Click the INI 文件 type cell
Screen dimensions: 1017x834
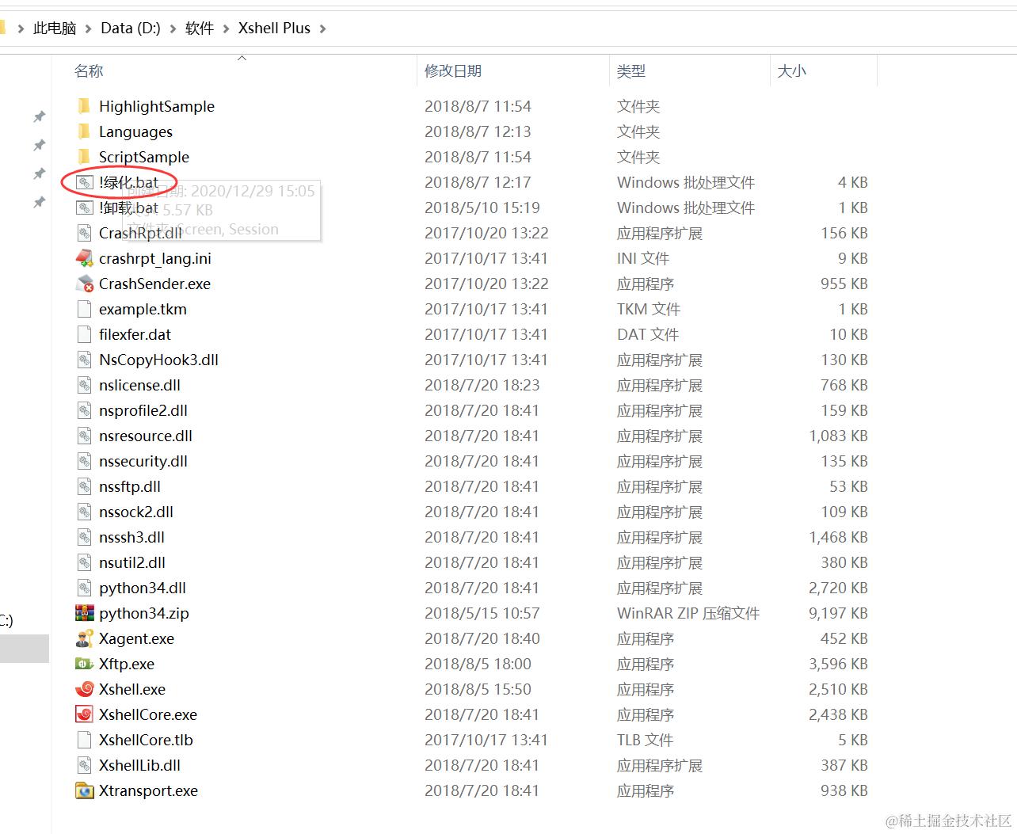point(643,258)
